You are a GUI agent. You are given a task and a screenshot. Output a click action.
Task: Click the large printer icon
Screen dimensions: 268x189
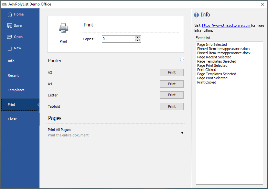pyautogui.click(x=63, y=28)
